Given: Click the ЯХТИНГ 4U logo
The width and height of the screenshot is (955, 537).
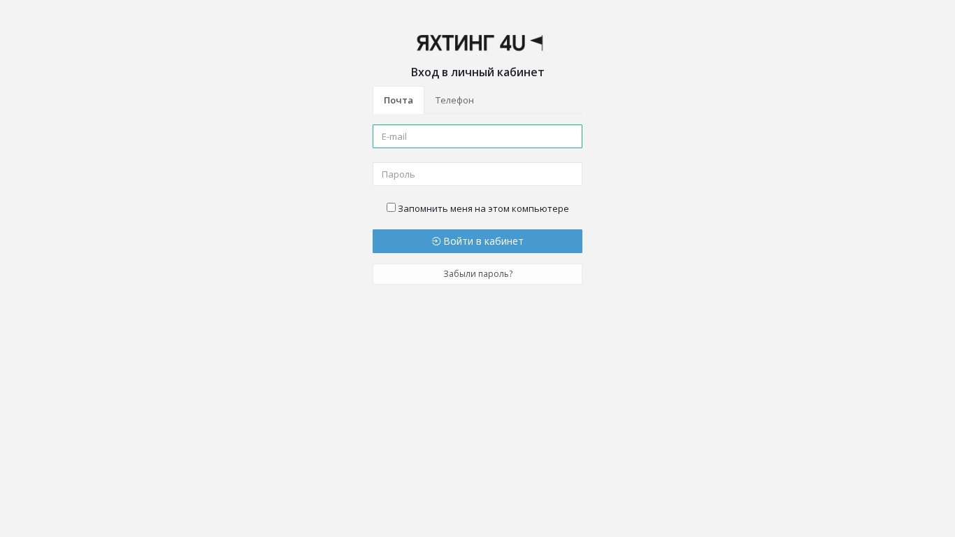Looking at the screenshot, I should click(x=480, y=43).
